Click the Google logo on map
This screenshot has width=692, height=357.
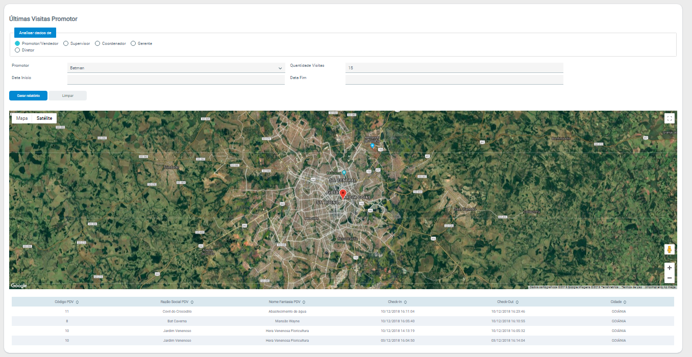(x=19, y=286)
